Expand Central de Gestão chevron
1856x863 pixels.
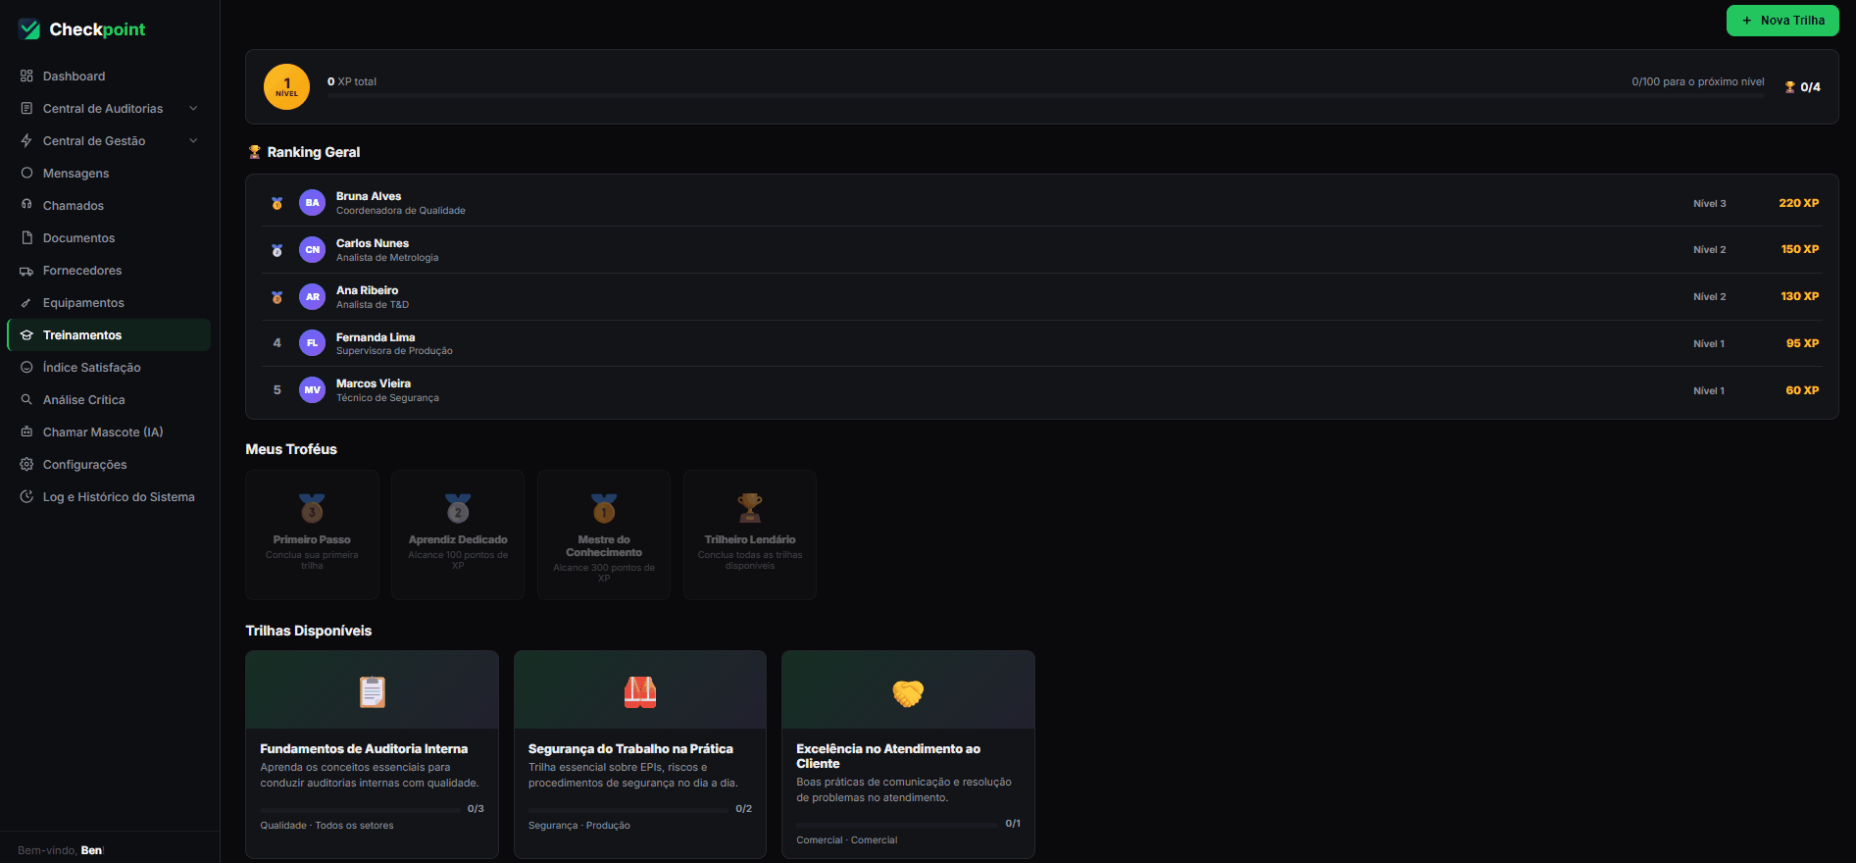coord(193,141)
